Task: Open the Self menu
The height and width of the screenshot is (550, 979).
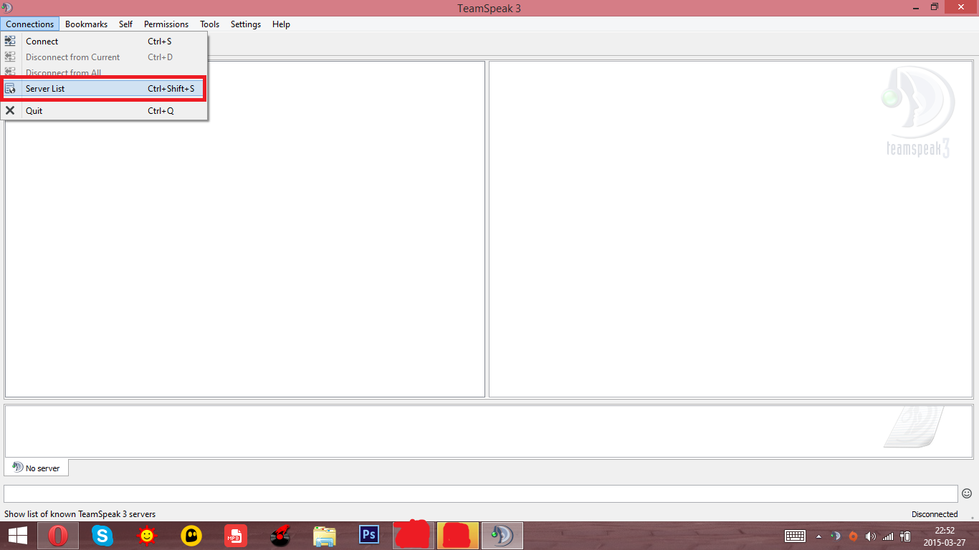Action: pos(125,24)
